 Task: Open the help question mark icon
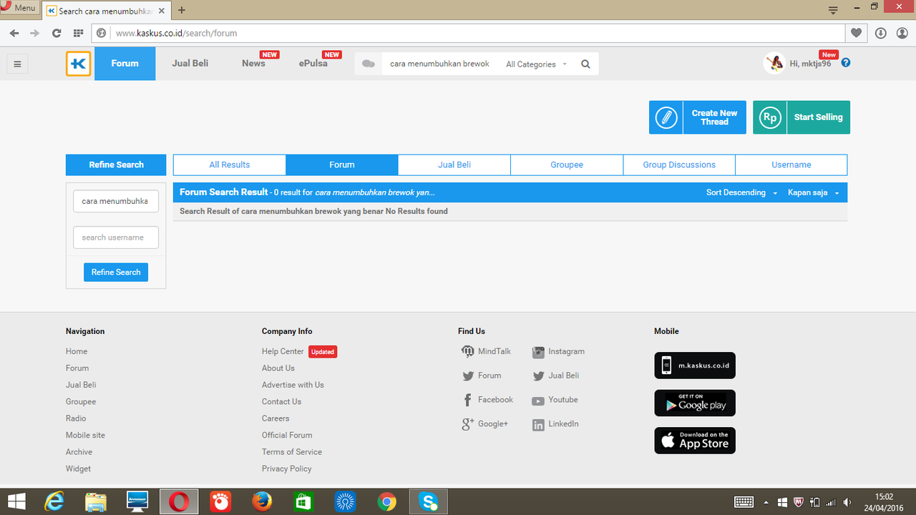(x=846, y=63)
